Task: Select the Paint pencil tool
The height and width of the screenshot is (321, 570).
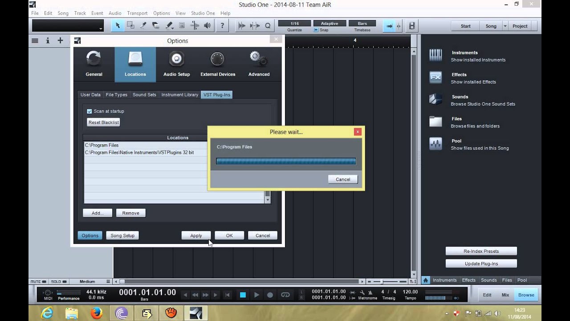Action: [169, 25]
